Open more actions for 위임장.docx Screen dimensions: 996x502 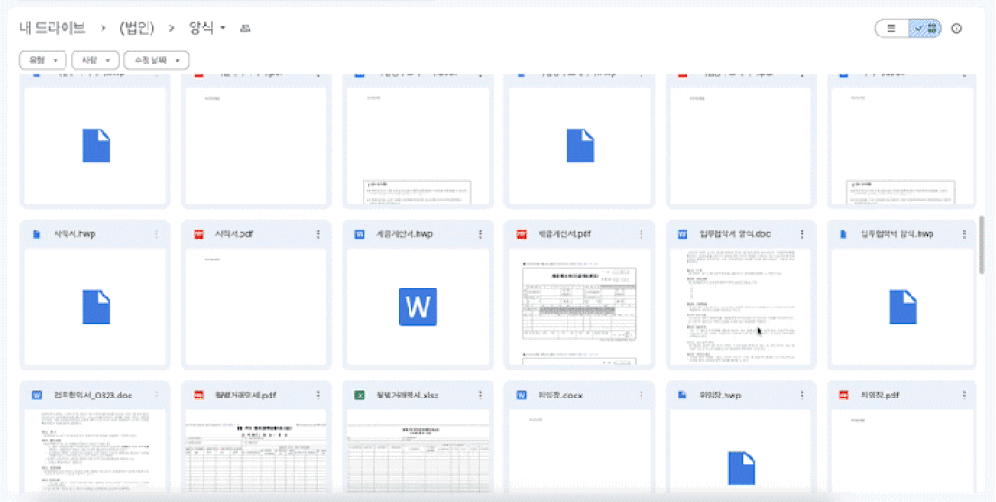pyautogui.click(x=641, y=395)
